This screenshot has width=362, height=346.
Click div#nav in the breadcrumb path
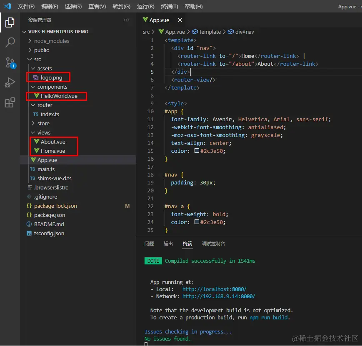click(245, 32)
